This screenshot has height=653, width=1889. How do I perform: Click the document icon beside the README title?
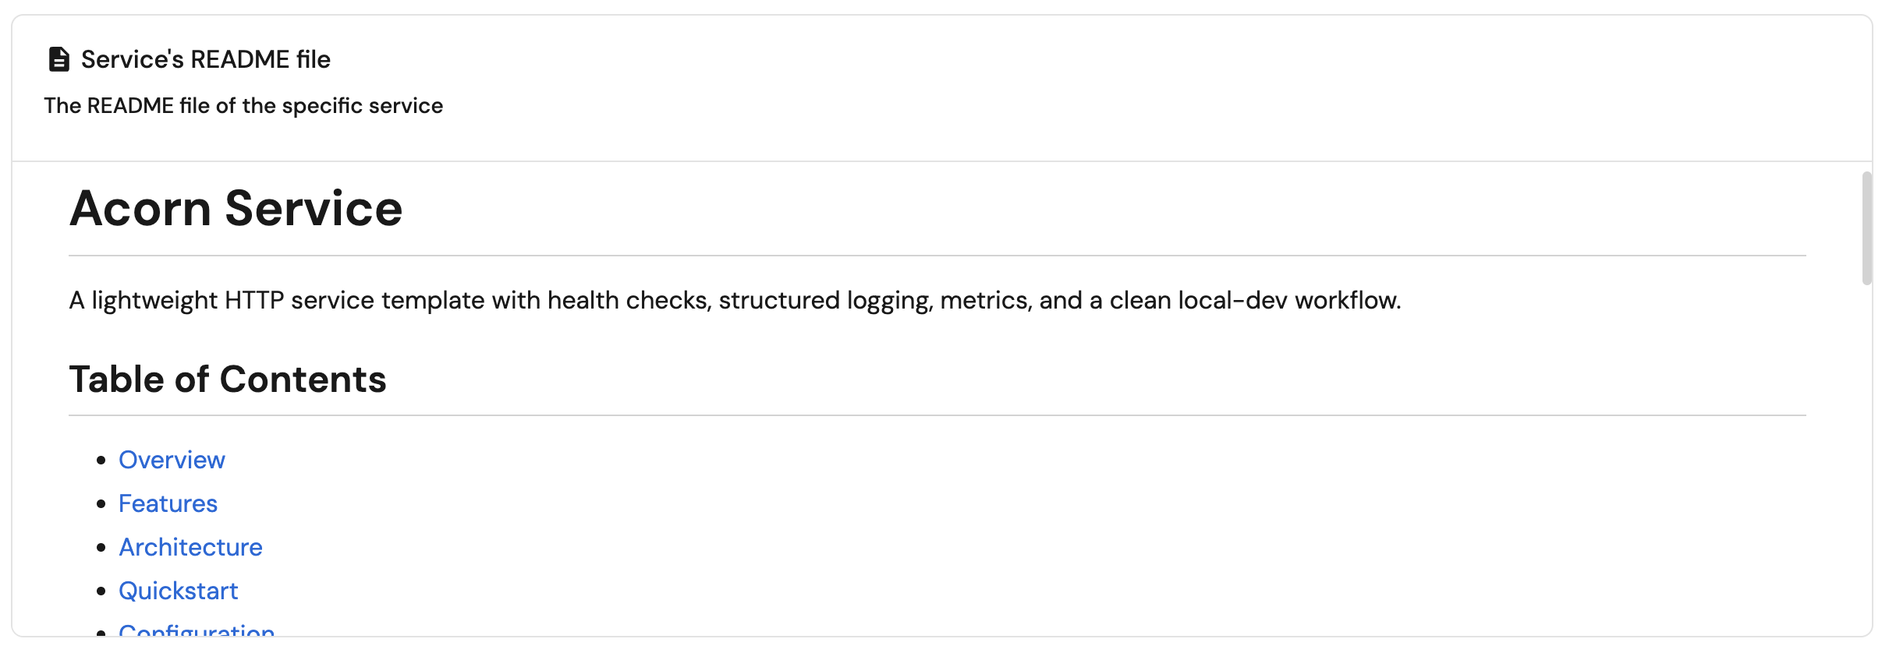pyautogui.click(x=58, y=59)
